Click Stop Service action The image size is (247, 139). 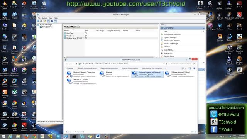pos(168,53)
